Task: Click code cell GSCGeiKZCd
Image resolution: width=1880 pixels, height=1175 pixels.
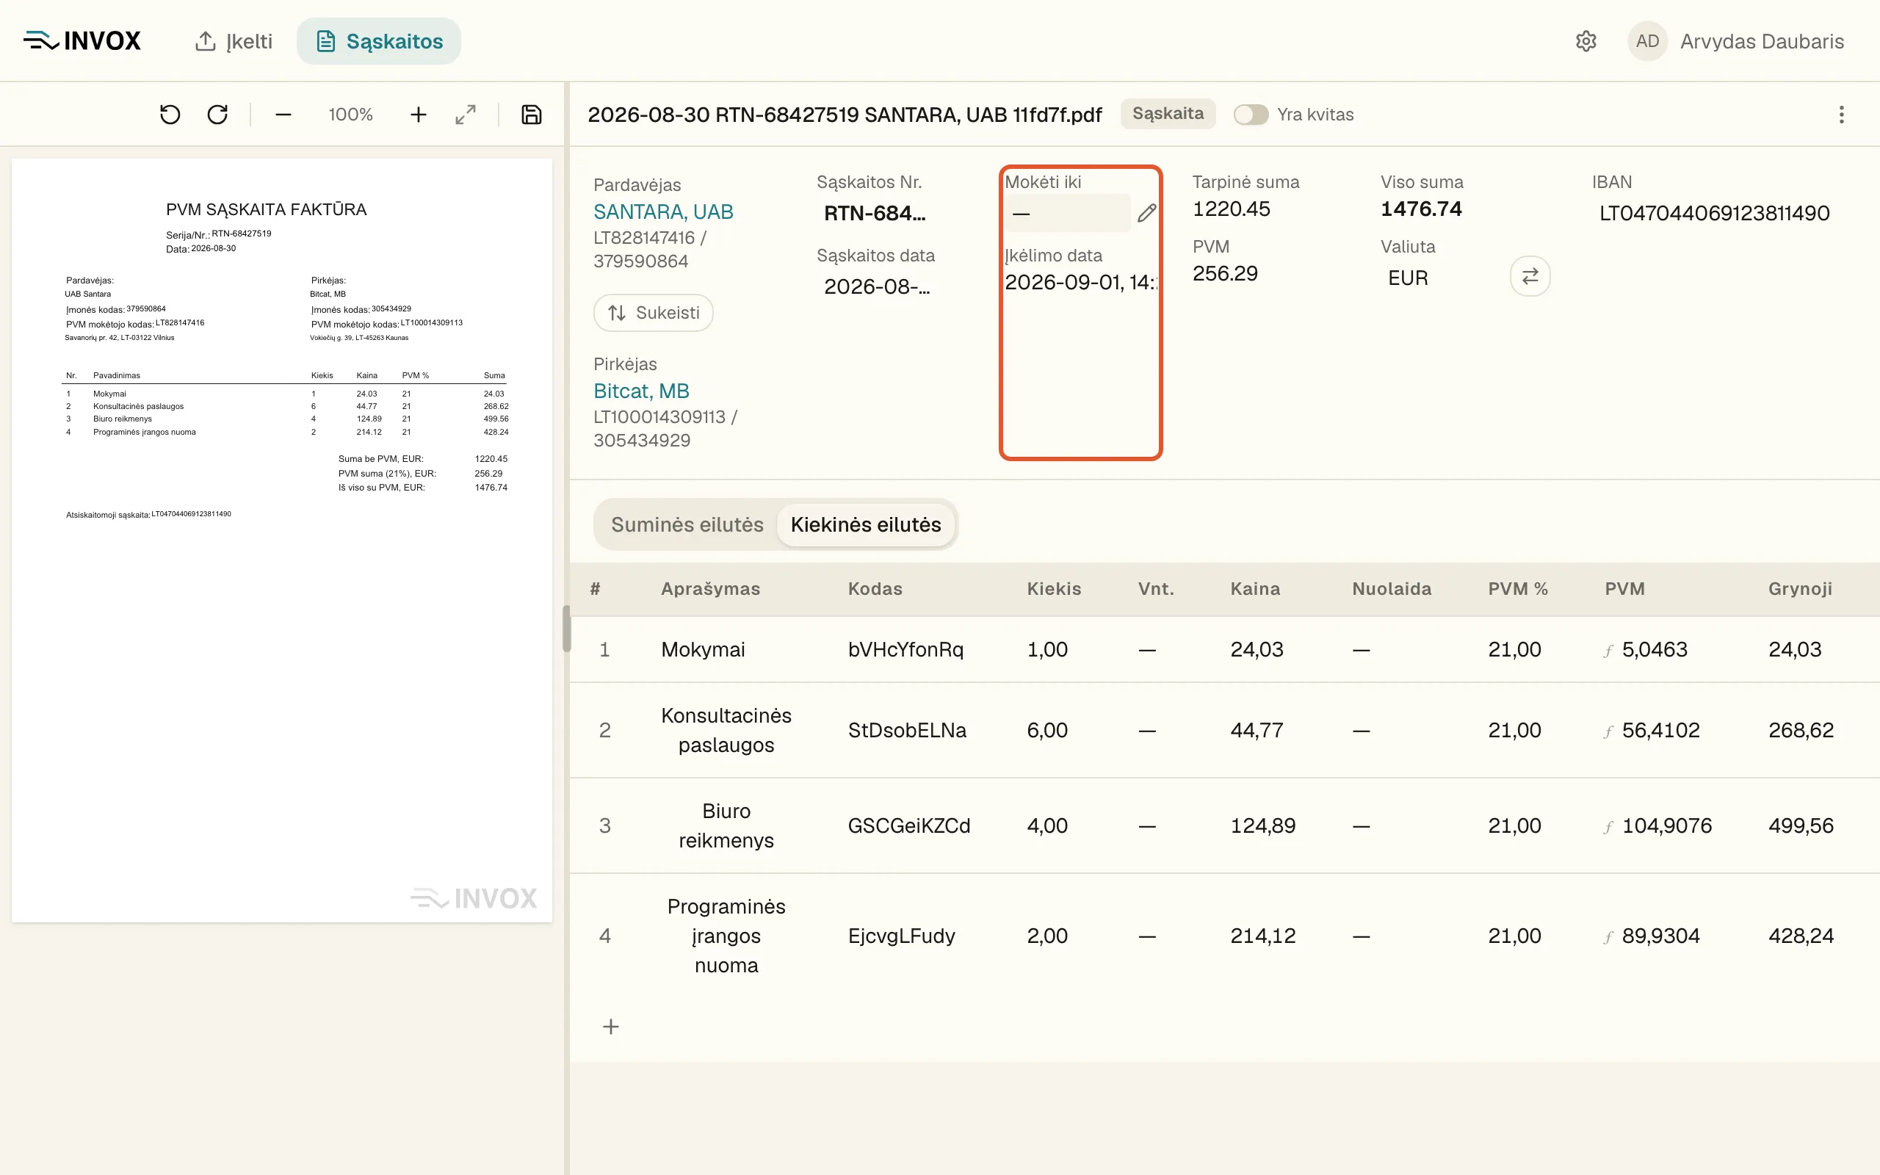Action: tap(909, 826)
